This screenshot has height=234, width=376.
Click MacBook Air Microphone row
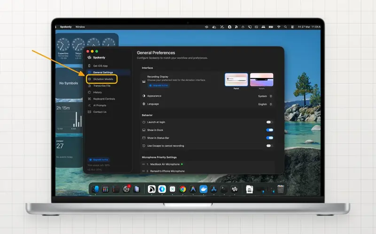tap(208, 164)
